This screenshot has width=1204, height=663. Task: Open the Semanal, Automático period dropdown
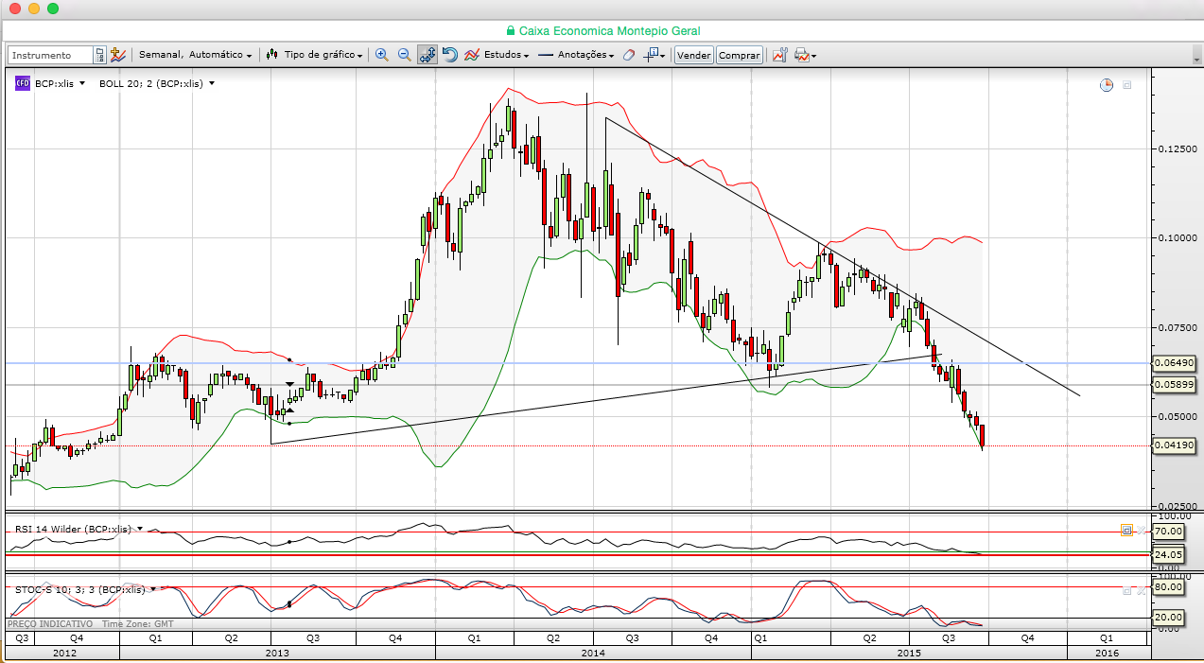tap(195, 55)
